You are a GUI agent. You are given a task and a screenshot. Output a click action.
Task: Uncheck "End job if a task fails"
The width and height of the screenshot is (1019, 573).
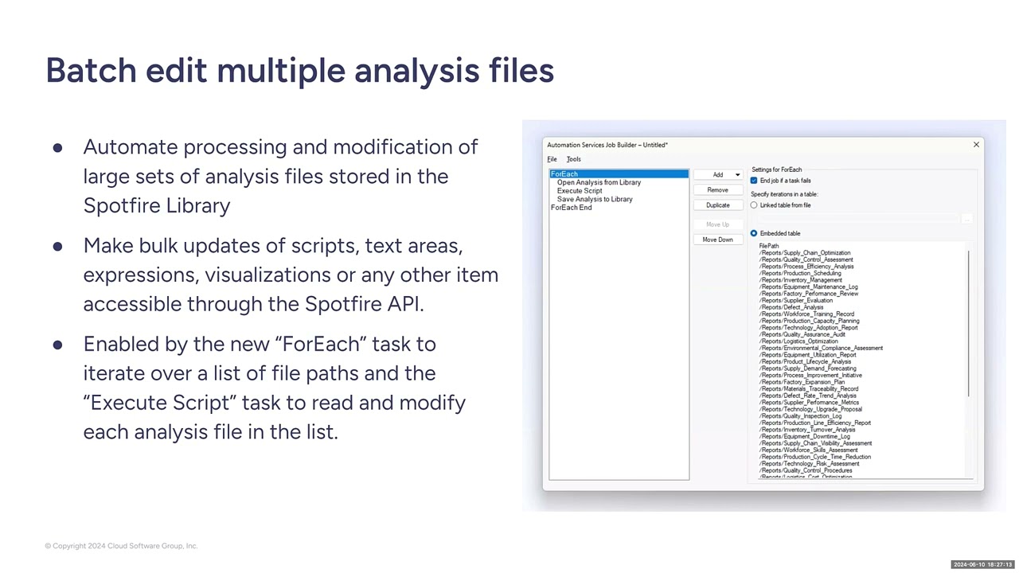[753, 181]
